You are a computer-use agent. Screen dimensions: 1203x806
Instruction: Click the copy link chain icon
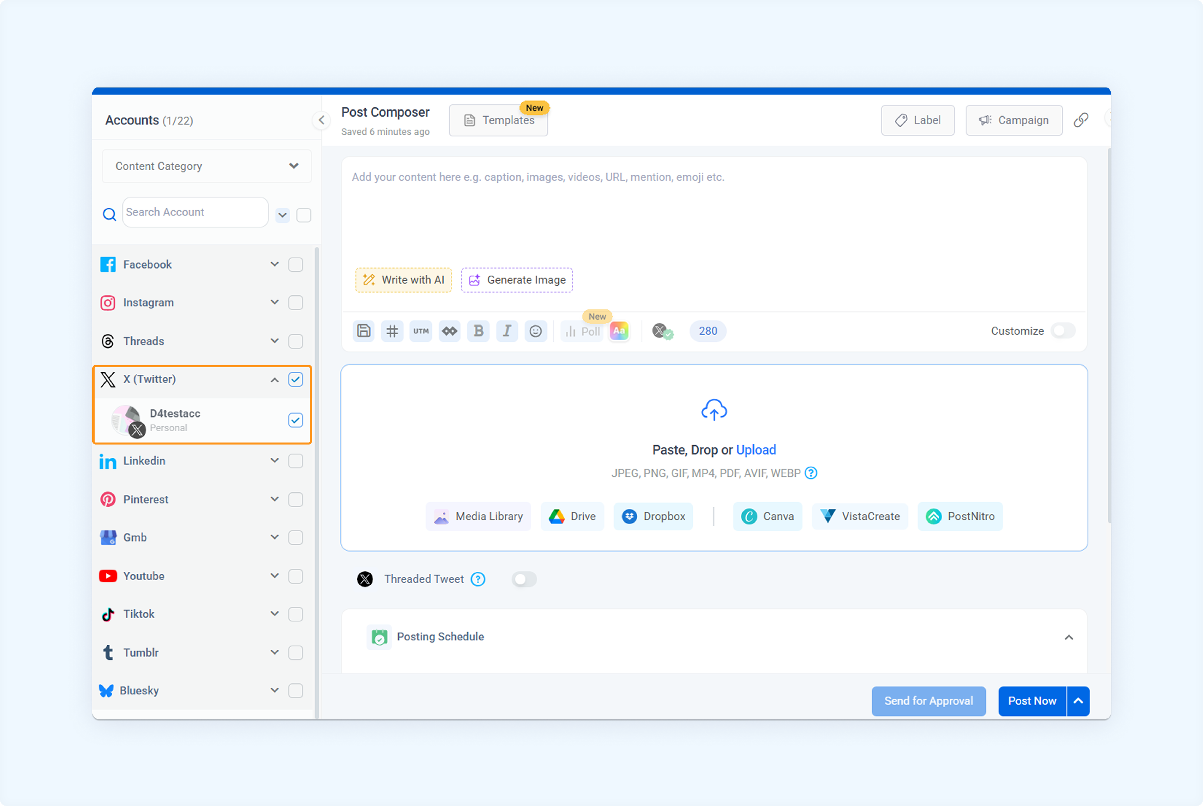coord(1081,120)
